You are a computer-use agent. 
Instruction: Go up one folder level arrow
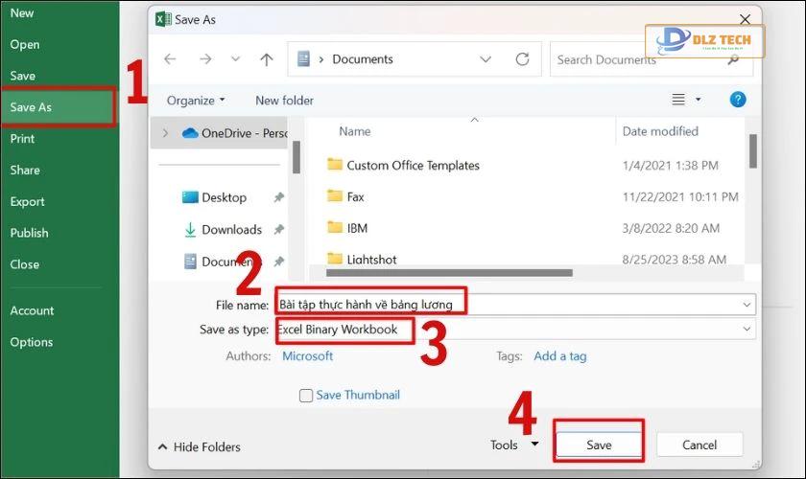click(x=267, y=59)
